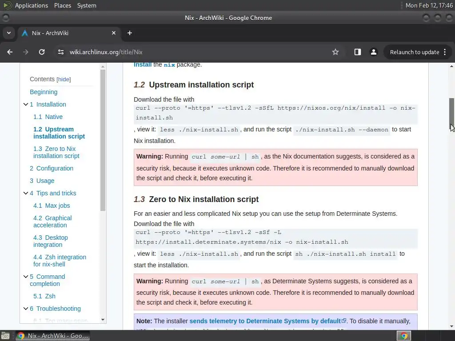Click the forward navigation arrow
This screenshot has width=455, height=341.
pos(26,52)
